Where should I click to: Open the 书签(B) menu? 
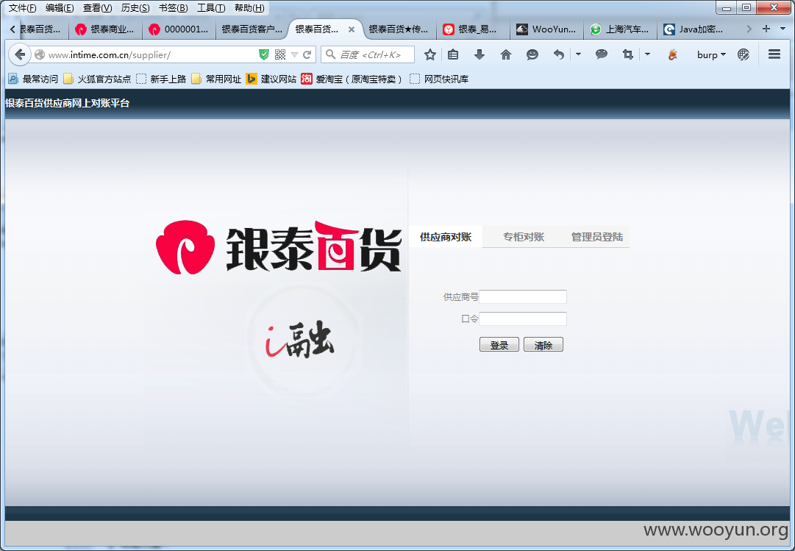173,8
